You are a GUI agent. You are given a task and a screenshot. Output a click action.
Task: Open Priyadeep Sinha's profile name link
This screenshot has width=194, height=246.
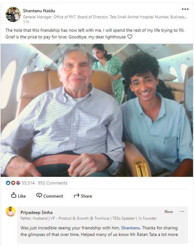36,212
